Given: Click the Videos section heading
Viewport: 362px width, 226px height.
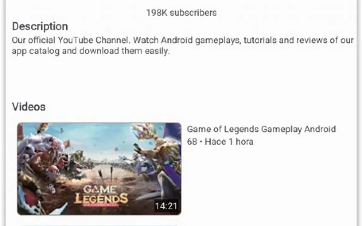Looking at the screenshot, I should [x=29, y=107].
